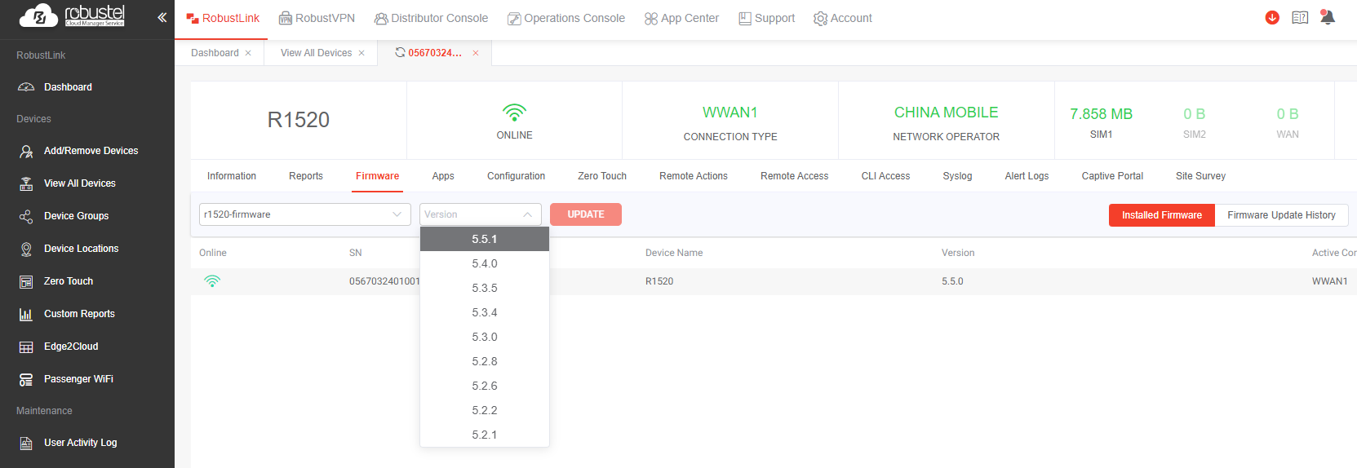Collapse the sidebar with the double-chevron icon
Screen dimensions: 1357x468
162,17
